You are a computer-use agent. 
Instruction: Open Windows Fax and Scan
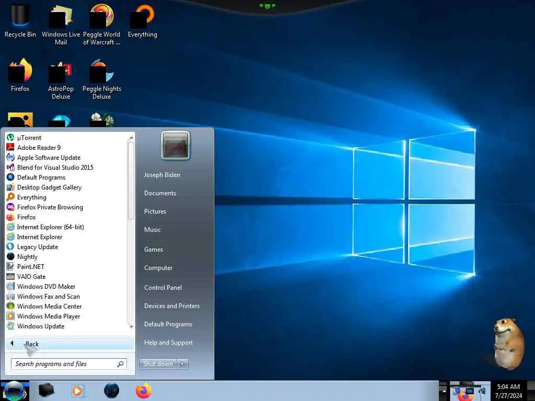49,297
